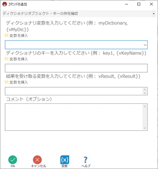Click inside the コメント comment text area
The width and height of the screenshot is (158, 169).
point(74,117)
